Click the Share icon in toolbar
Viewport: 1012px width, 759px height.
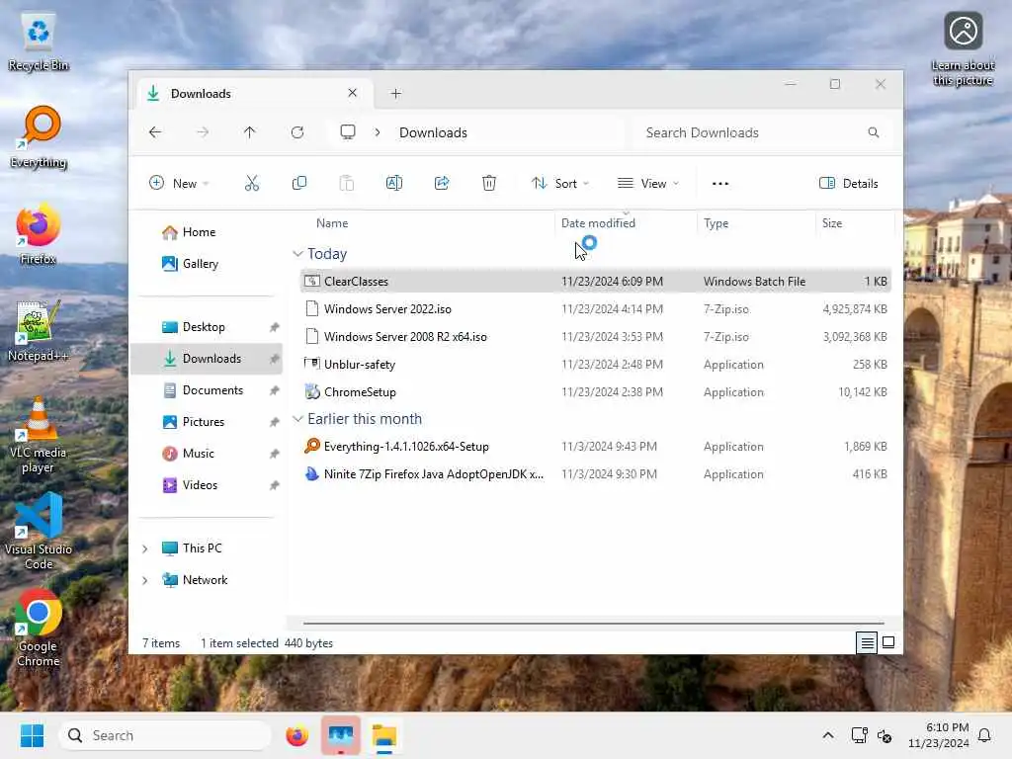(442, 183)
